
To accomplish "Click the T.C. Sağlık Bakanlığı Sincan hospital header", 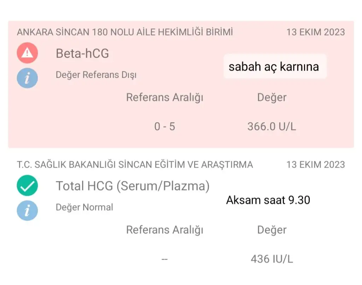I will (x=135, y=164).
